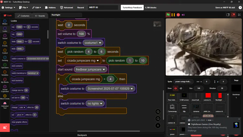Image resolution: width=243 pixels, height=137 pixels.
Task: Click the project title field WBTF 83
Action: (x=103, y=7)
